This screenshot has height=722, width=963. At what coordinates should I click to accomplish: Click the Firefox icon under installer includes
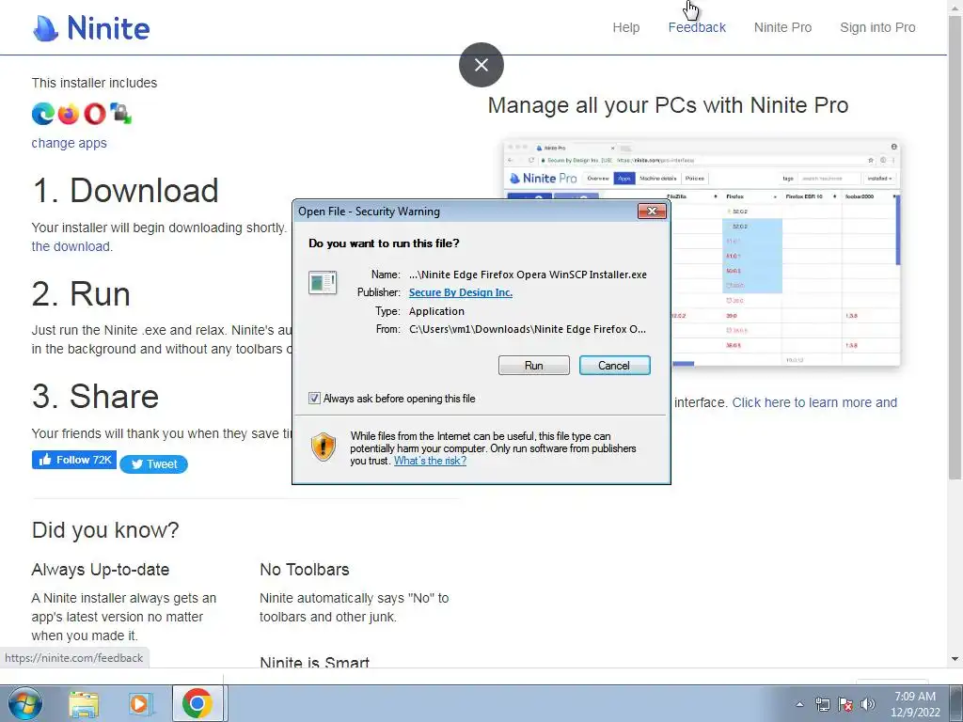pos(69,114)
